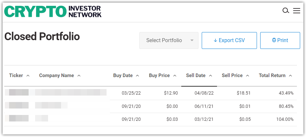The image size is (306, 137).
Task: Click the Select Portfolio dropdown arrow
Action: click(192, 40)
